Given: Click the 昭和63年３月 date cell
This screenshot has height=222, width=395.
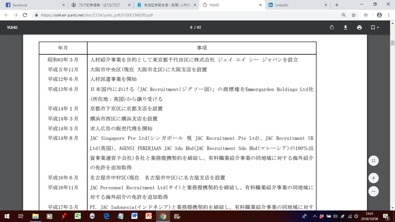Looking at the screenshot, I should click(63, 60).
